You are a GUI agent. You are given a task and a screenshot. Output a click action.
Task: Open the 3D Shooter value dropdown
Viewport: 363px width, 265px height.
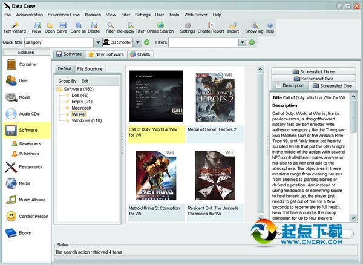137,42
